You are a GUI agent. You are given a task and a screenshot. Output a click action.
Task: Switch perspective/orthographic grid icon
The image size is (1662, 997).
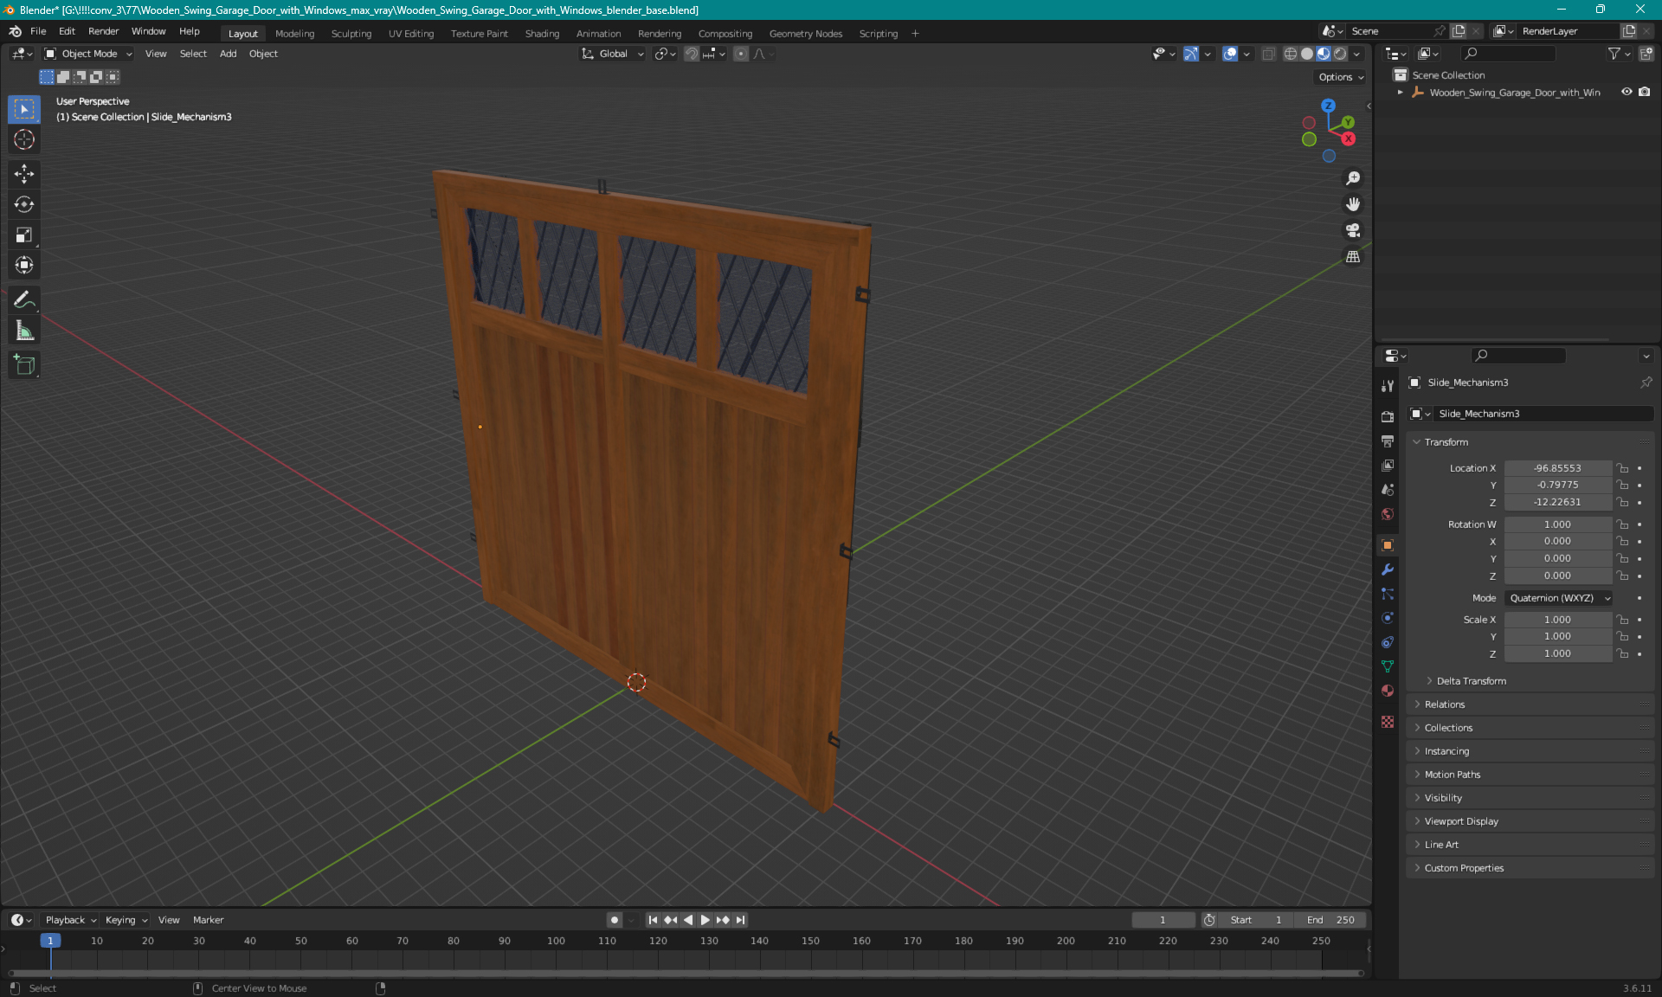coord(1353,257)
